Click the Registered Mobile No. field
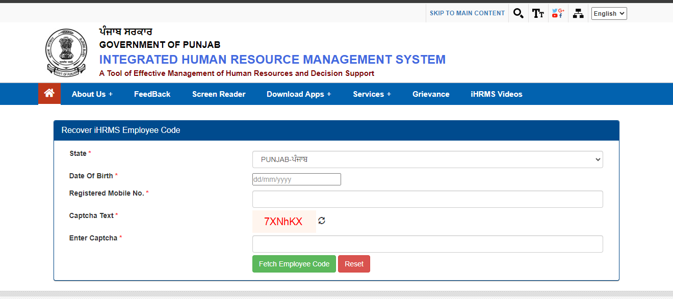673x299 pixels. coord(427,199)
